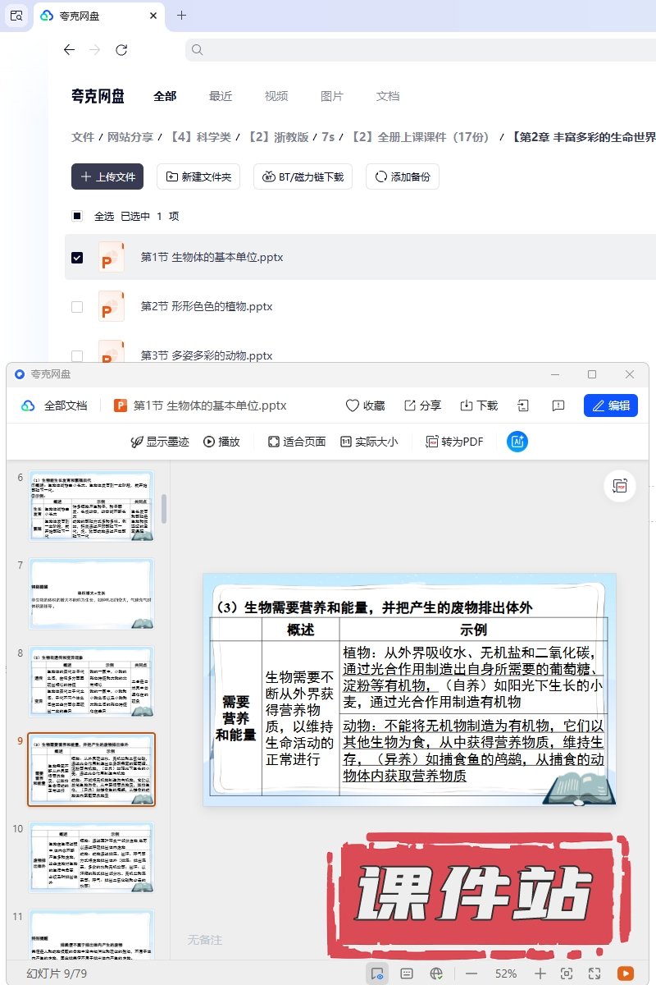The image size is (656, 985).
Task: Select slide 10 thumbnail
Action: tap(91, 858)
